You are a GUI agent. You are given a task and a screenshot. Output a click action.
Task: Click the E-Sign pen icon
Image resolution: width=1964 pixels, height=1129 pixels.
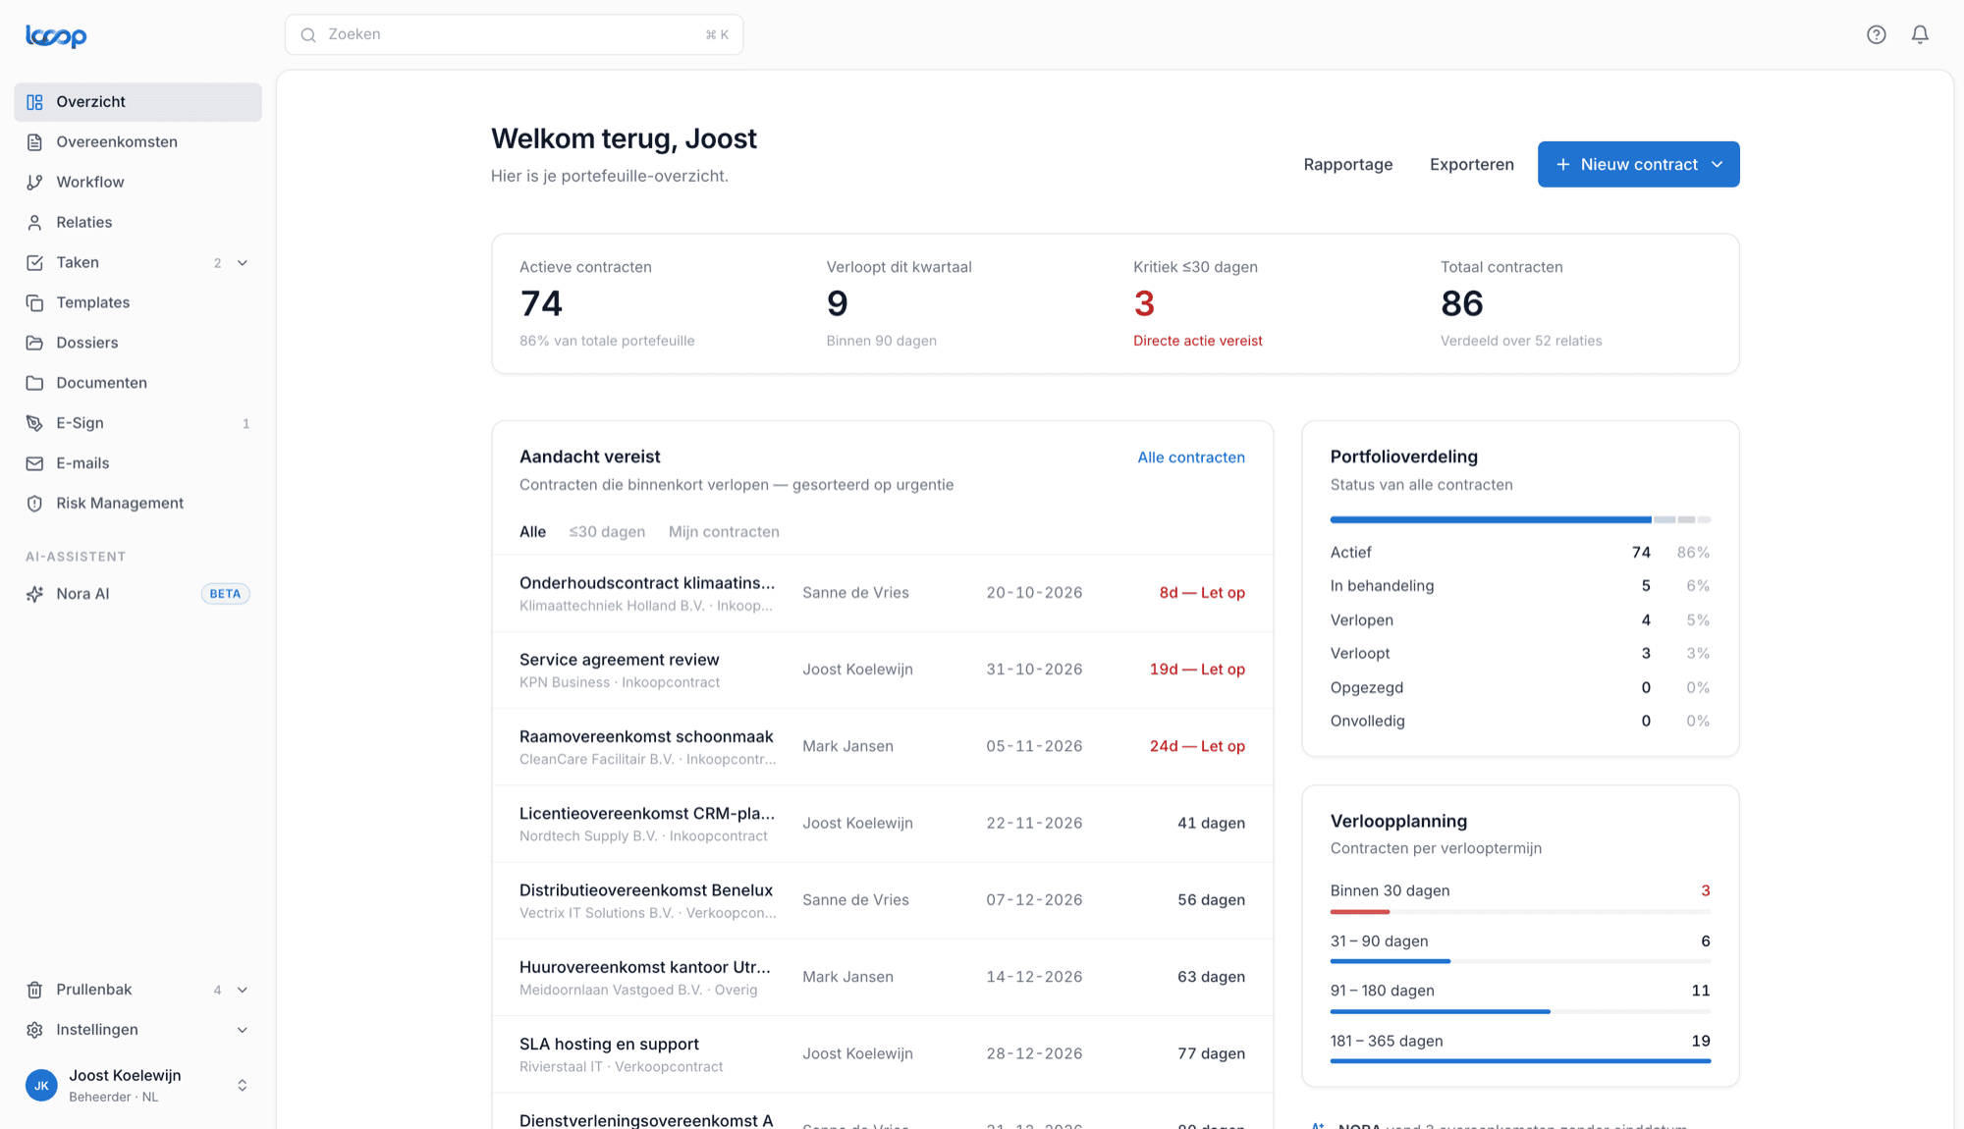coord(34,423)
